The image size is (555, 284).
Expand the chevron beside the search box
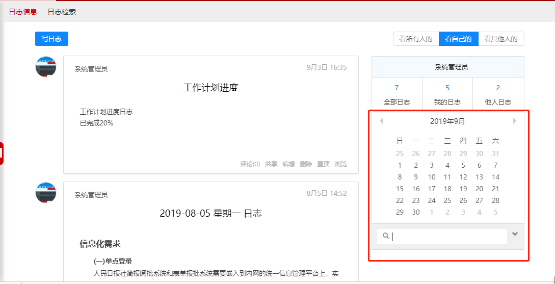(x=515, y=234)
